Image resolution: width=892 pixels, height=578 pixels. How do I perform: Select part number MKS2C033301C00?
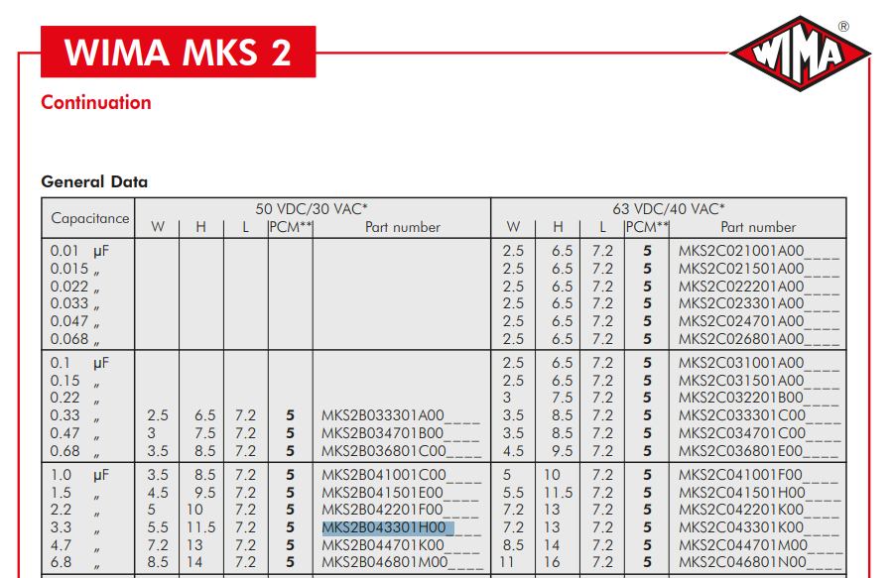(x=742, y=415)
